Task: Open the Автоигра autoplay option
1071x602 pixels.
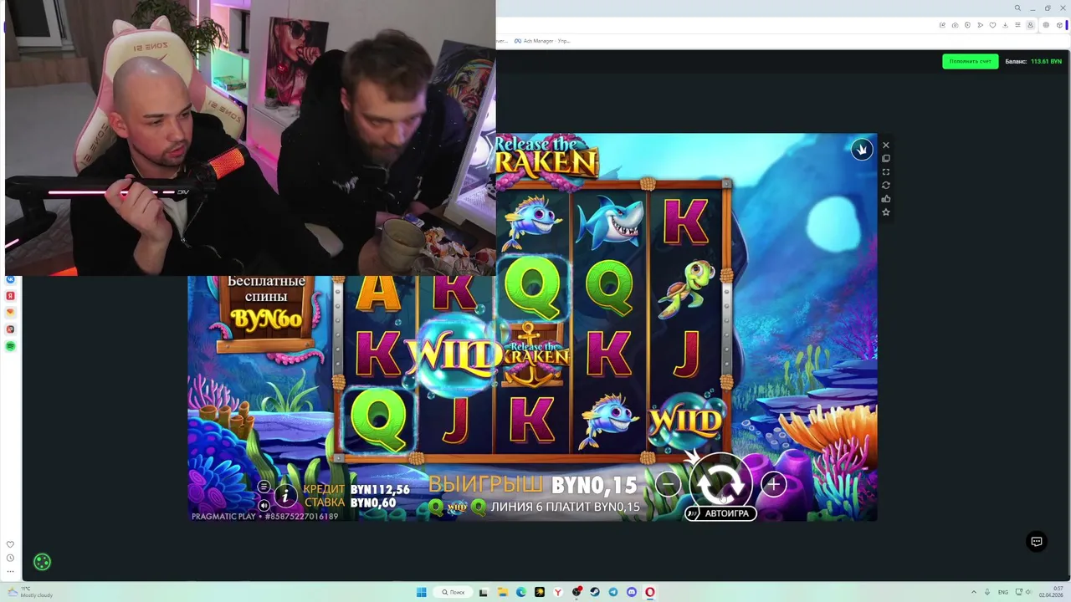Action: [721, 513]
